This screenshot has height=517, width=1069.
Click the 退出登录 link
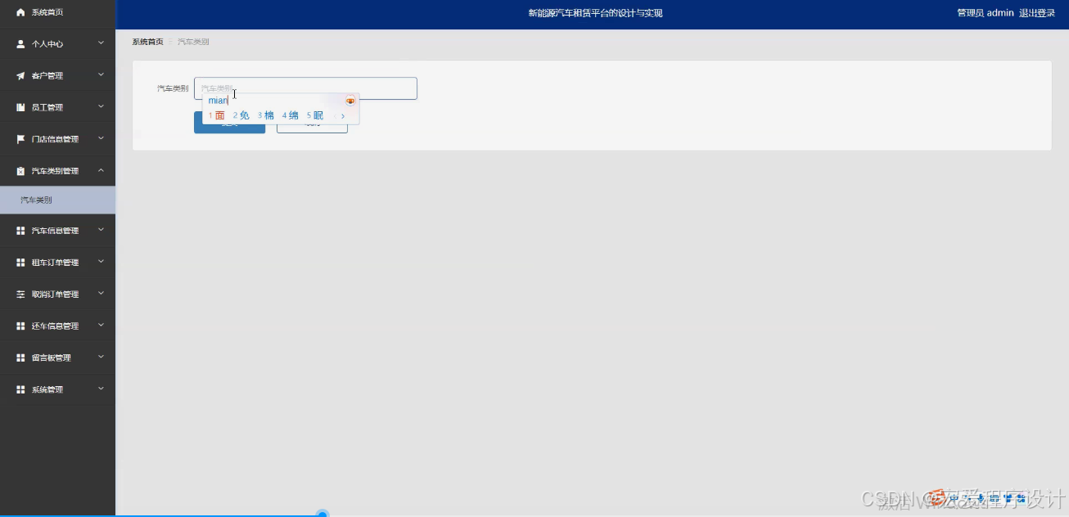click(1037, 13)
